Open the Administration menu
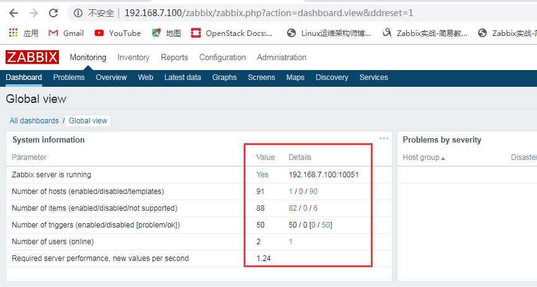This screenshot has width=537, height=287. 282,57
